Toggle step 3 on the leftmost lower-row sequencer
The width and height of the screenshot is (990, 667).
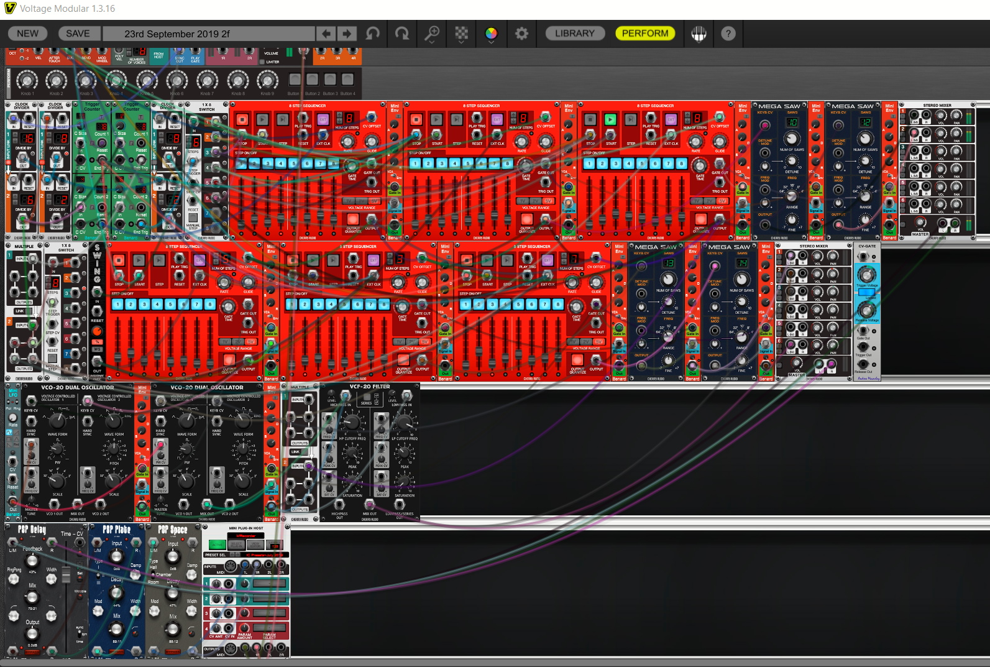(x=144, y=305)
